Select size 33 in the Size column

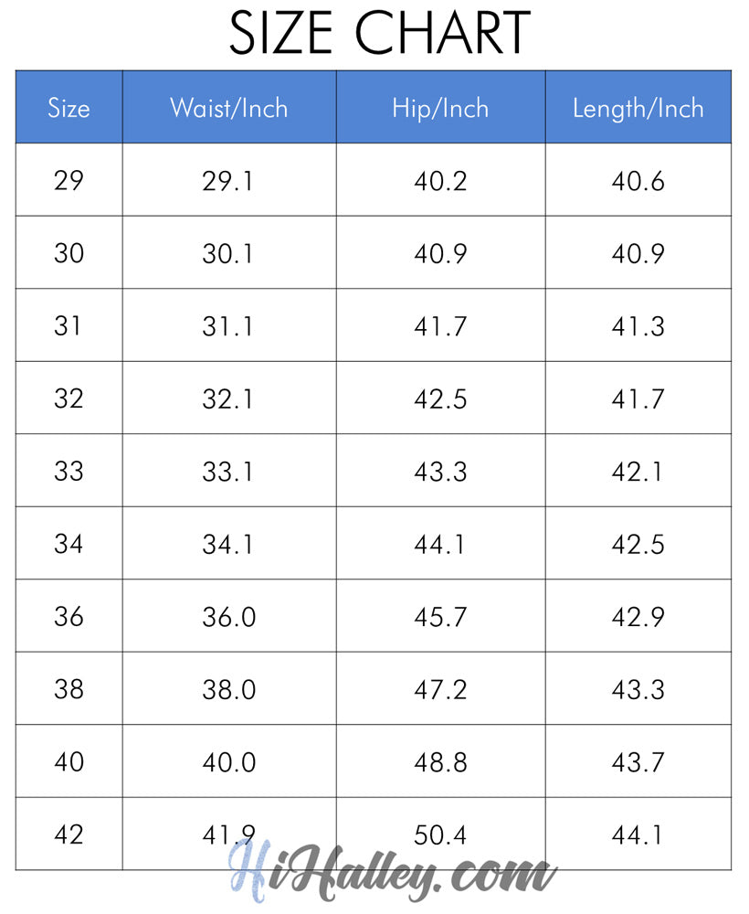pos(69,472)
